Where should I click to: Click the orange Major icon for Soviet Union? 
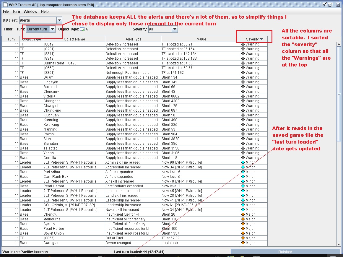(243, 233)
